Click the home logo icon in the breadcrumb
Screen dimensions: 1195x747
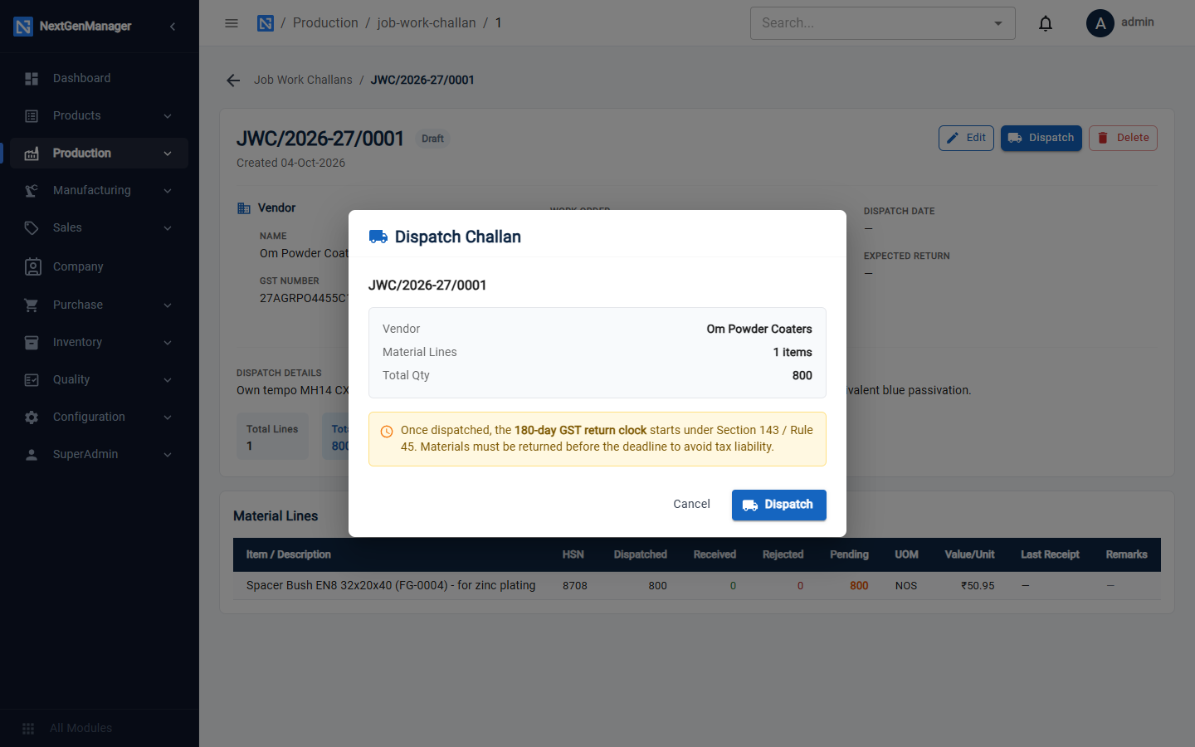[266, 23]
